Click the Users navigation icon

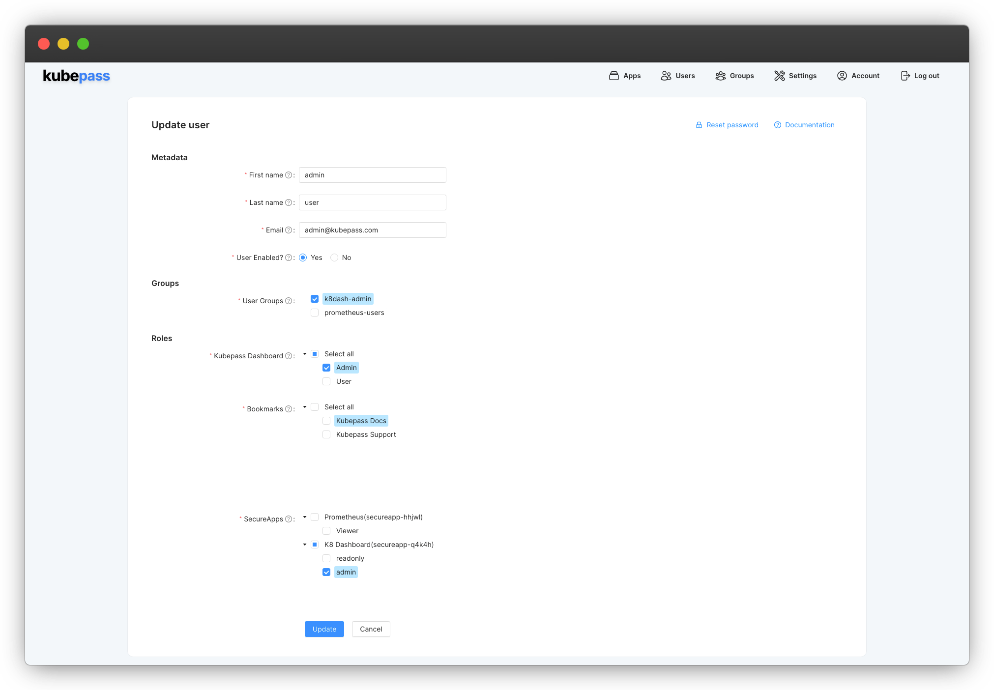coord(666,76)
